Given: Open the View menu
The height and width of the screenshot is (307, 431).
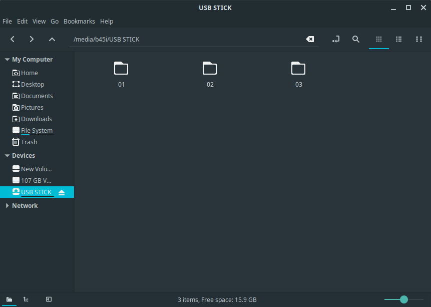Looking at the screenshot, I should pos(39,22).
